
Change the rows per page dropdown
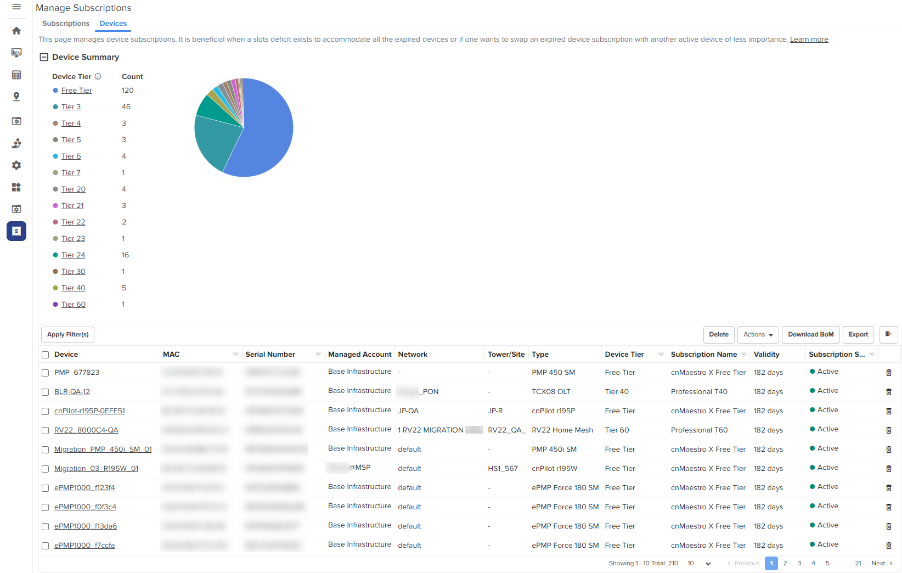pos(700,564)
